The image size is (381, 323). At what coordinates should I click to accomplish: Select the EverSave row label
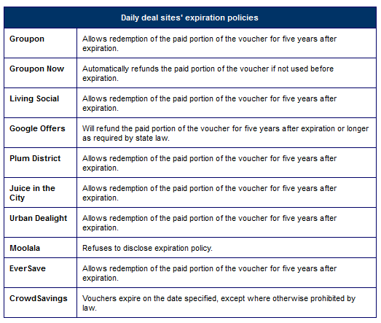28,268
